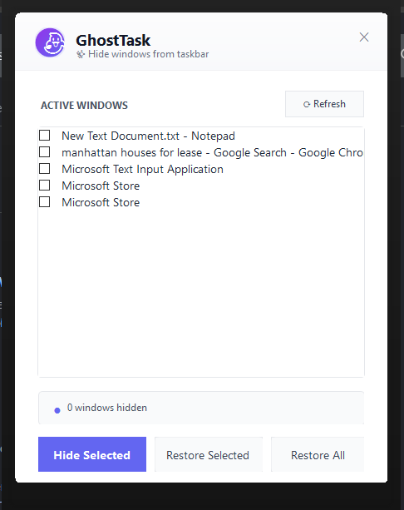Tick the last Microsoft Store checkbox
Image resolution: width=404 pixels, height=510 pixels.
point(45,202)
